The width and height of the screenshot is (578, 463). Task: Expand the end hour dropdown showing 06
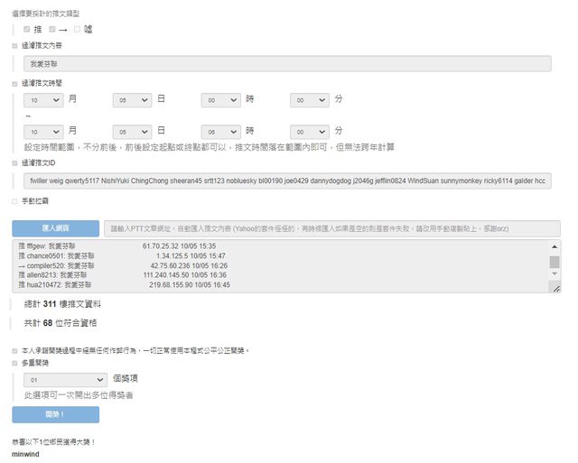(x=220, y=131)
